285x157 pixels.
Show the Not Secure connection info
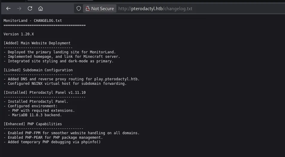click(x=100, y=9)
